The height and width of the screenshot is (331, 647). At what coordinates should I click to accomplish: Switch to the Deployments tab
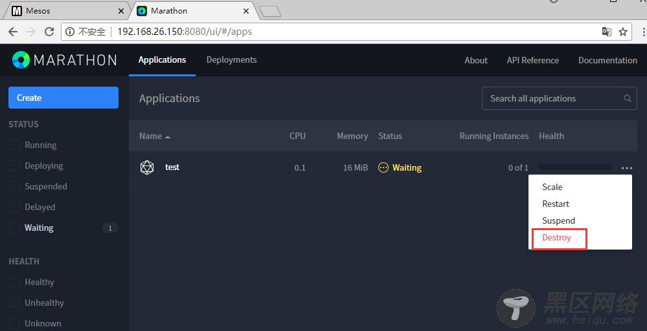231,60
